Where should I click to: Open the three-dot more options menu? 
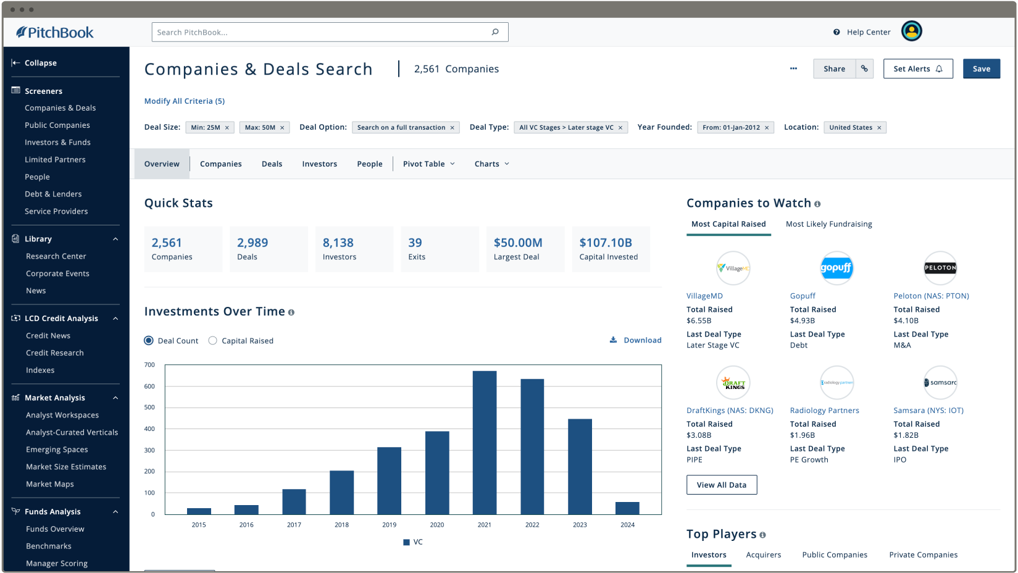click(793, 69)
